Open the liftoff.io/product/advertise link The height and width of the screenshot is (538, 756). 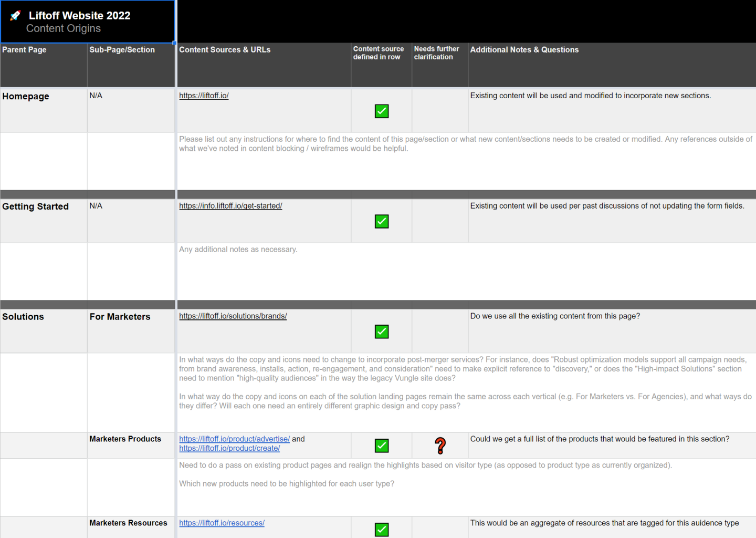coord(234,439)
